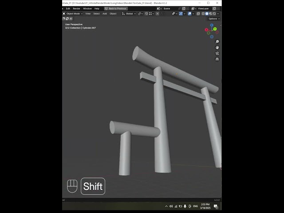Open the Windows notification center
This screenshot has height=213, width=284.
pos(216,206)
